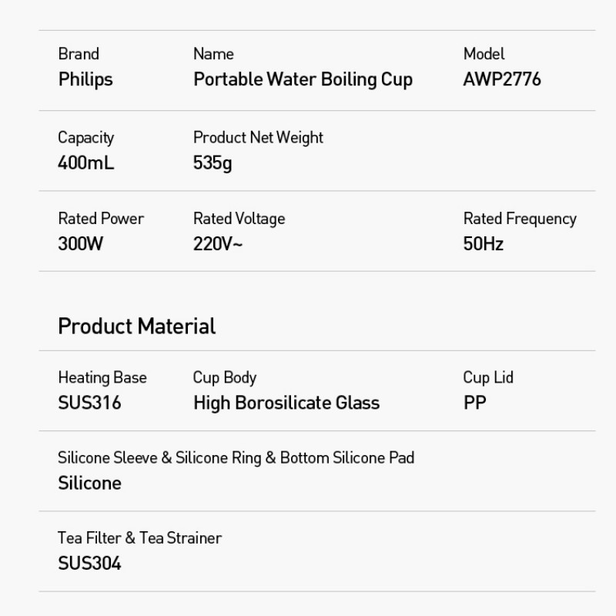Click the Philips brand value
This screenshot has width=616, height=616.
coord(85,79)
